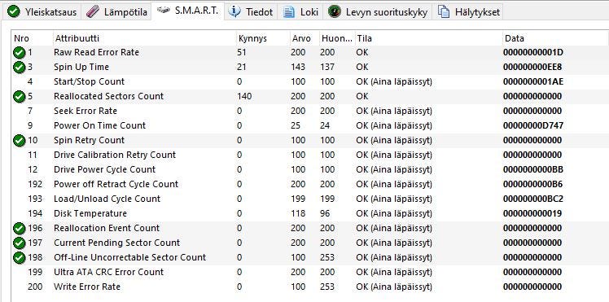609x302 pixels.
Task: Open the Levyn suorituskyky tab
Action: click(x=378, y=11)
